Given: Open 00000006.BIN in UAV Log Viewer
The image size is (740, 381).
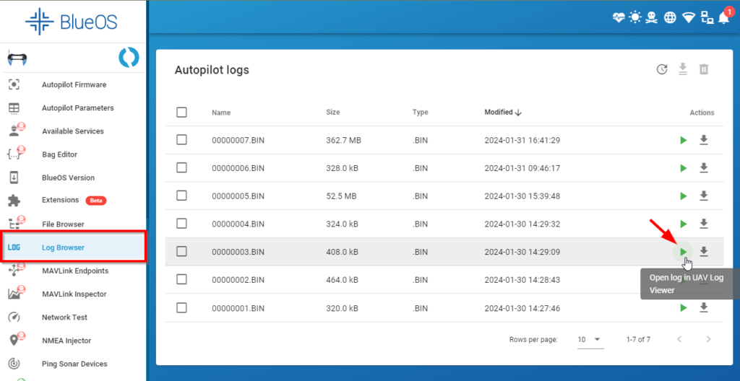Looking at the screenshot, I should 683,168.
